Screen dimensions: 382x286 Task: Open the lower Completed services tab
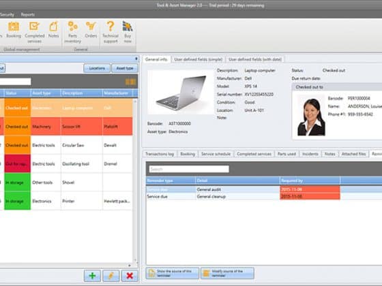[254, 154]
